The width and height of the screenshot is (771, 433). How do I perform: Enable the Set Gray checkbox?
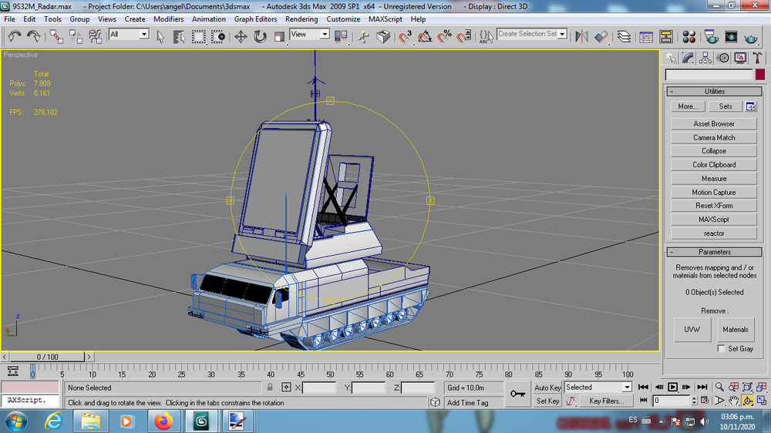point(722,348)
